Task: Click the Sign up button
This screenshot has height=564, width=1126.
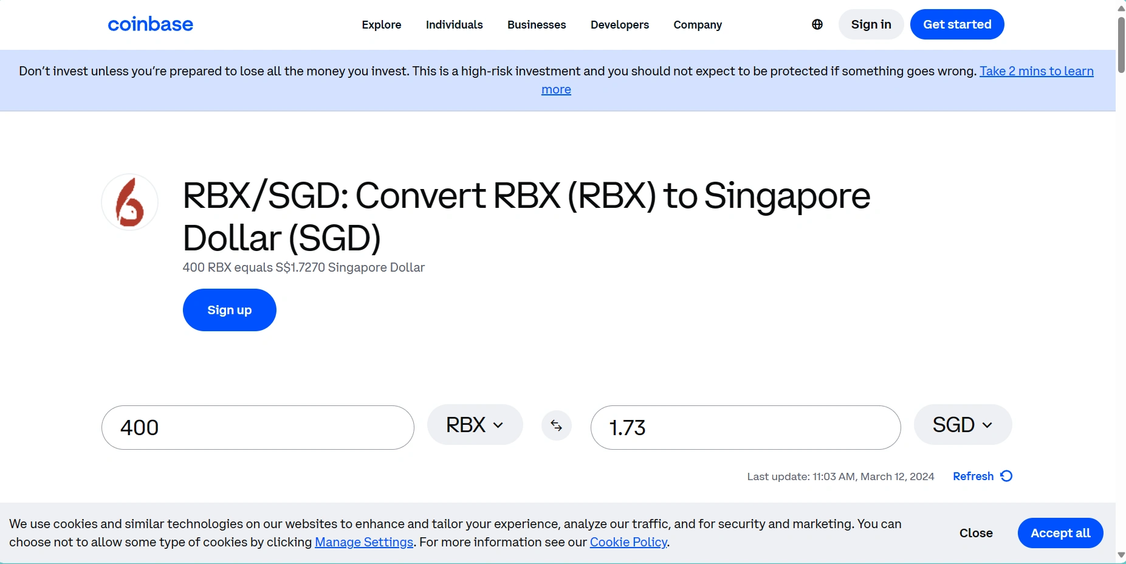Action: pyautogui.click(x=229, y=310)
